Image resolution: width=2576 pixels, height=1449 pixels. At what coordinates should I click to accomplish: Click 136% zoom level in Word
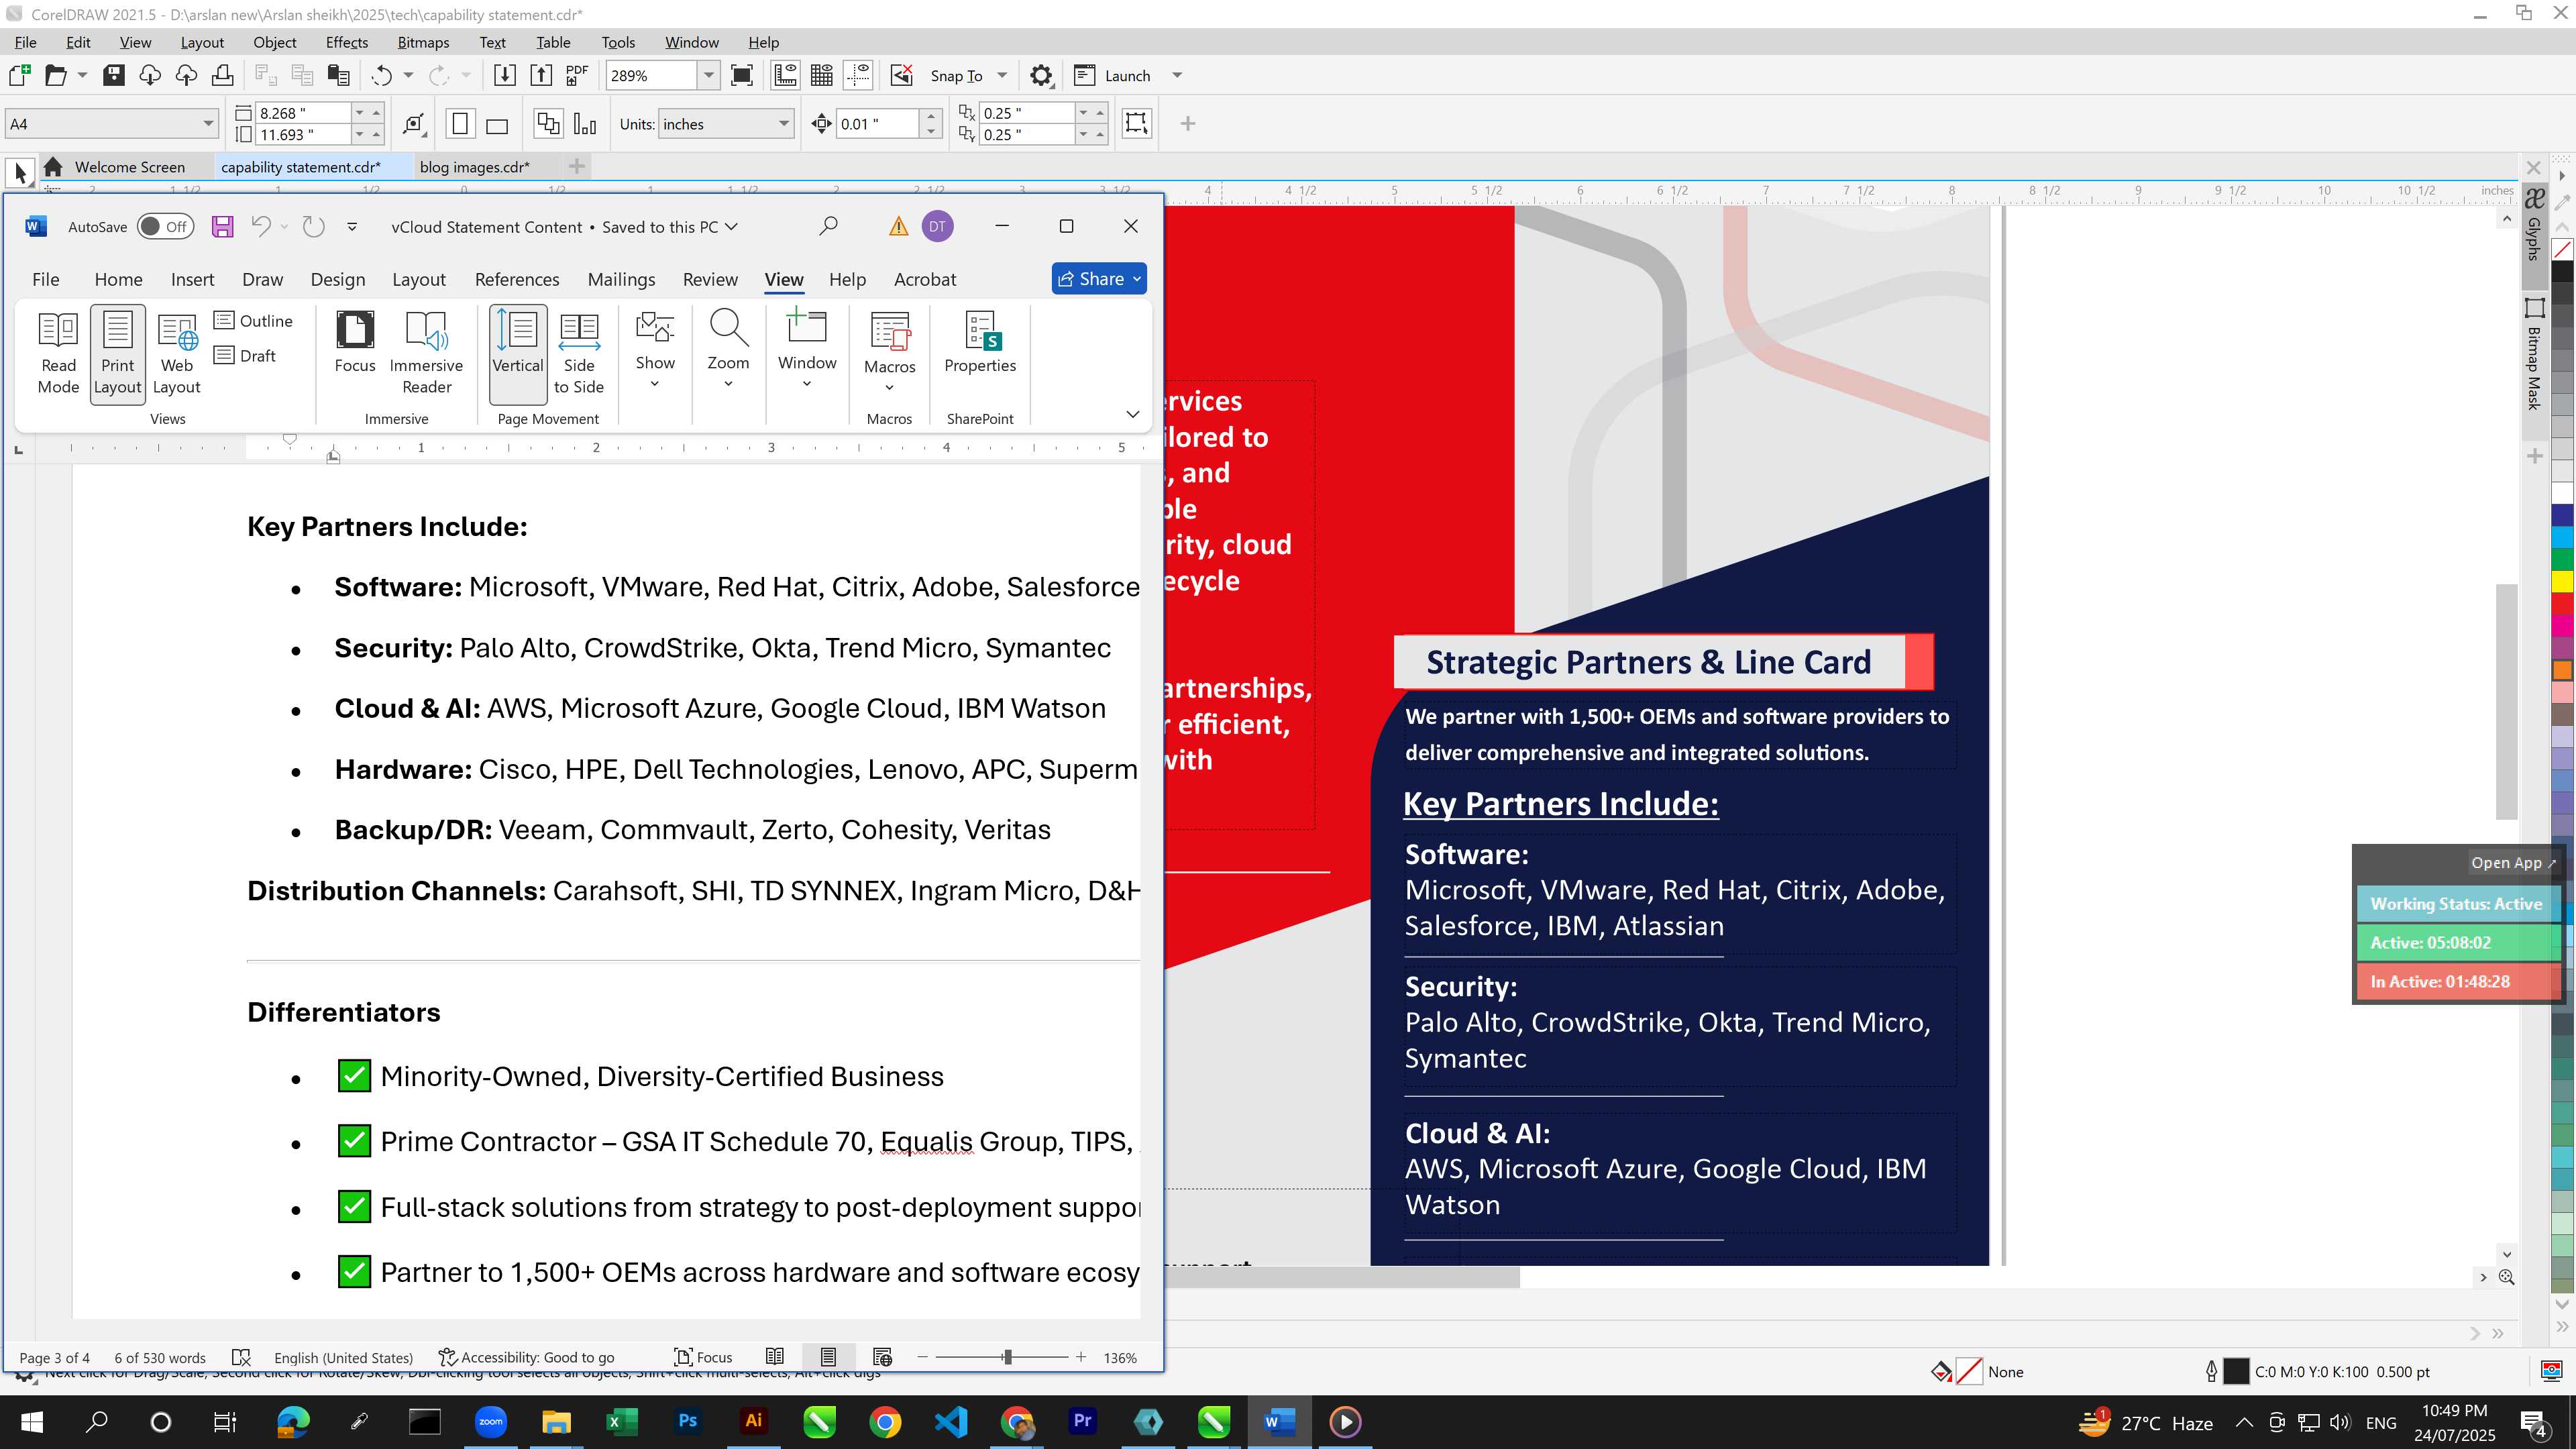1120,1357
